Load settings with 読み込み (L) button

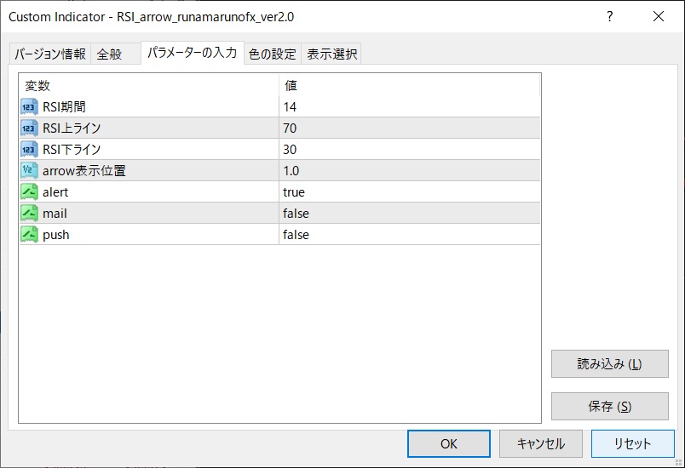[x=610, y=363]
